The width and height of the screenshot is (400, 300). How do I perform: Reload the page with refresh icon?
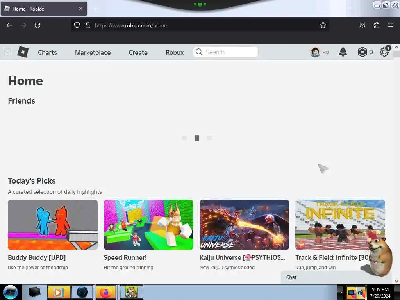37,25
